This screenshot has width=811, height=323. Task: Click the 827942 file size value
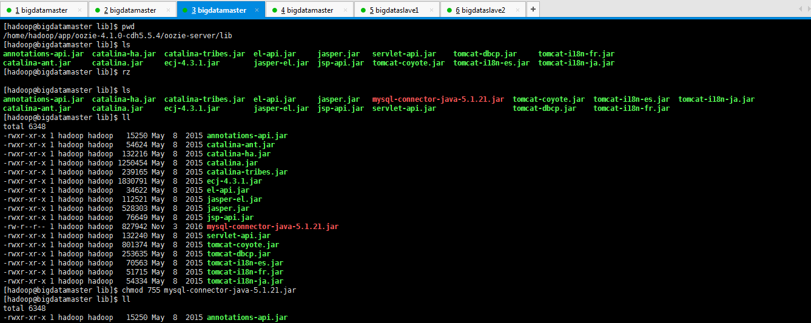135,227
